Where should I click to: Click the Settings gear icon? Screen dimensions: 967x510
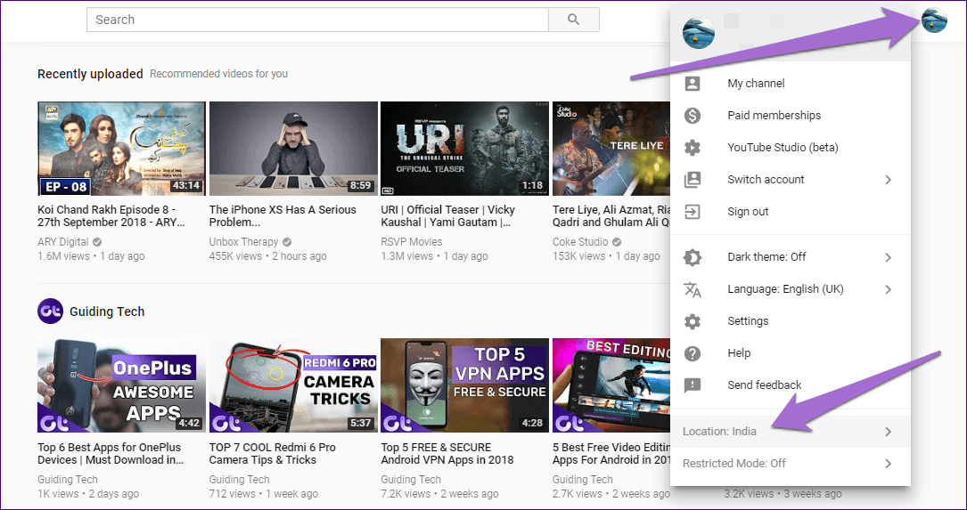pos(692,321)
